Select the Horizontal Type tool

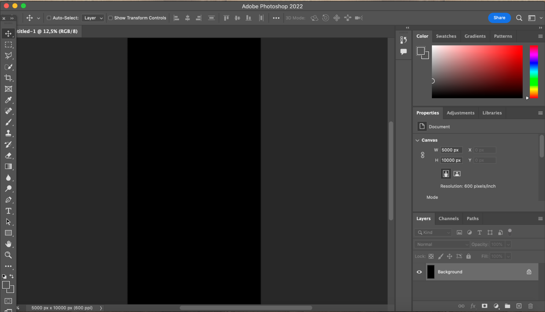(8, 211)
